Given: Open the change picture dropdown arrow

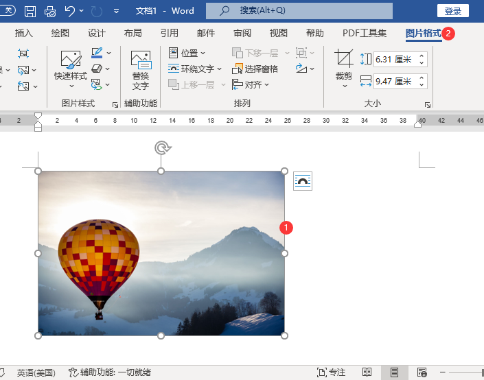Looking at the screenshot, I should [x=34, y=71].
